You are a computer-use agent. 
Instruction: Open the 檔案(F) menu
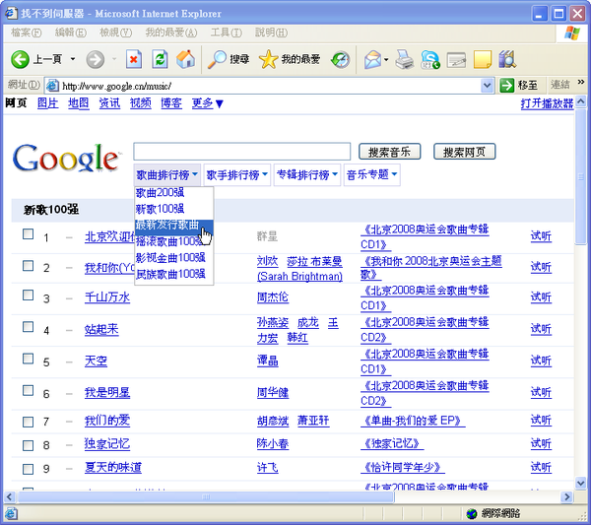27,33
